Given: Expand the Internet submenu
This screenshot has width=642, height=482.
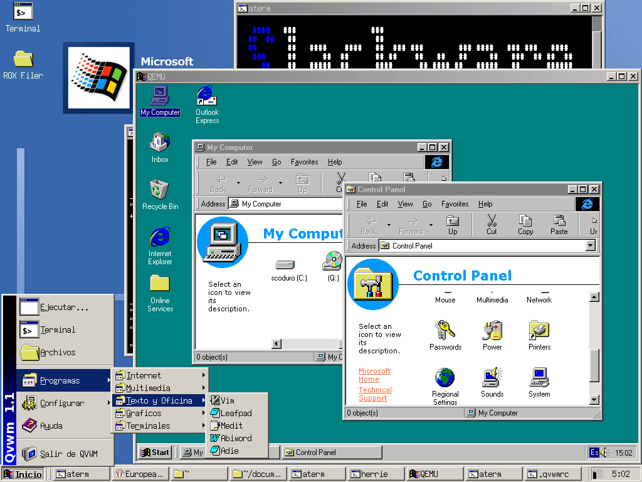Looking at the screenshot, I should tap(160, 375).
